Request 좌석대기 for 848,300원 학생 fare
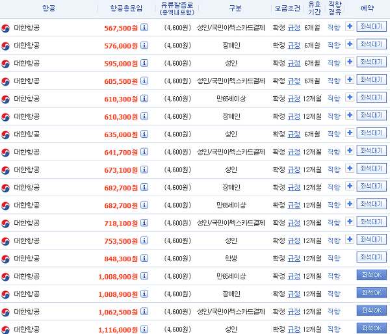 pyautogui.click(x=372, y=257)
